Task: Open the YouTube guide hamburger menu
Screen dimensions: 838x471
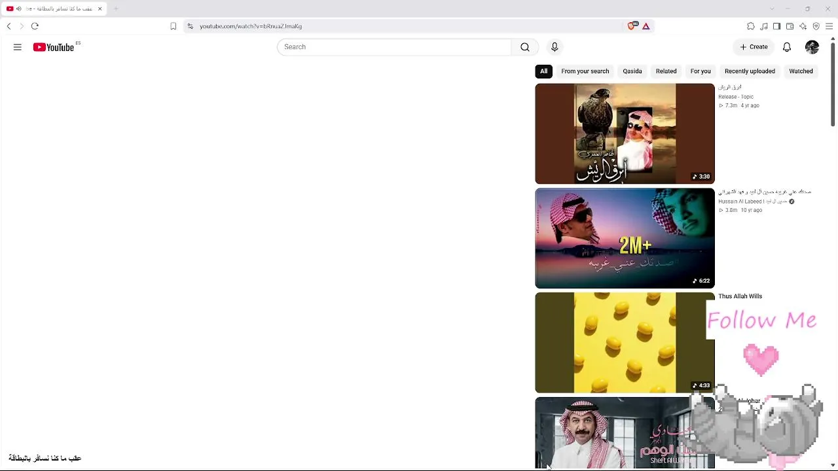Action: 18,47
